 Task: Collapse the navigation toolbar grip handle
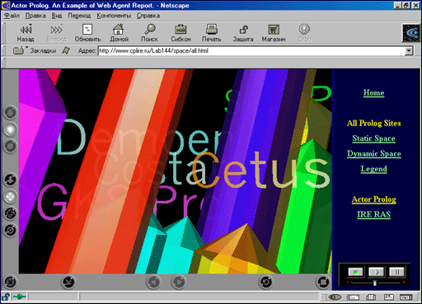tap(3, 33)
